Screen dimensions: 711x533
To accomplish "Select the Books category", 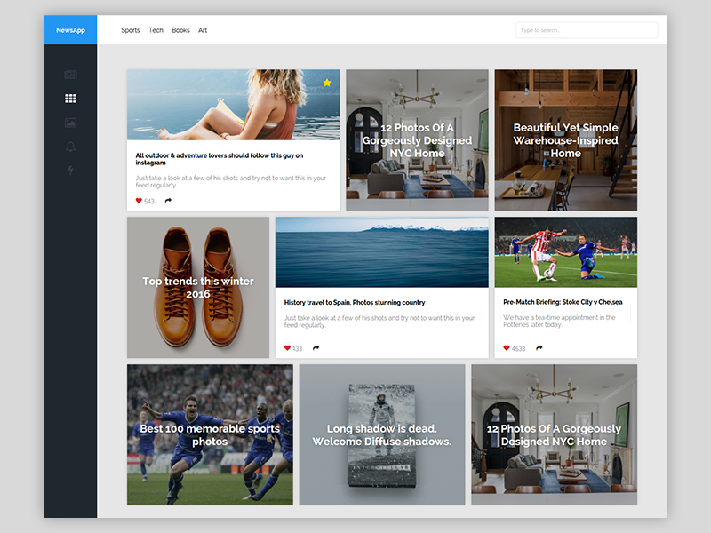I will (x=180, y=30).
